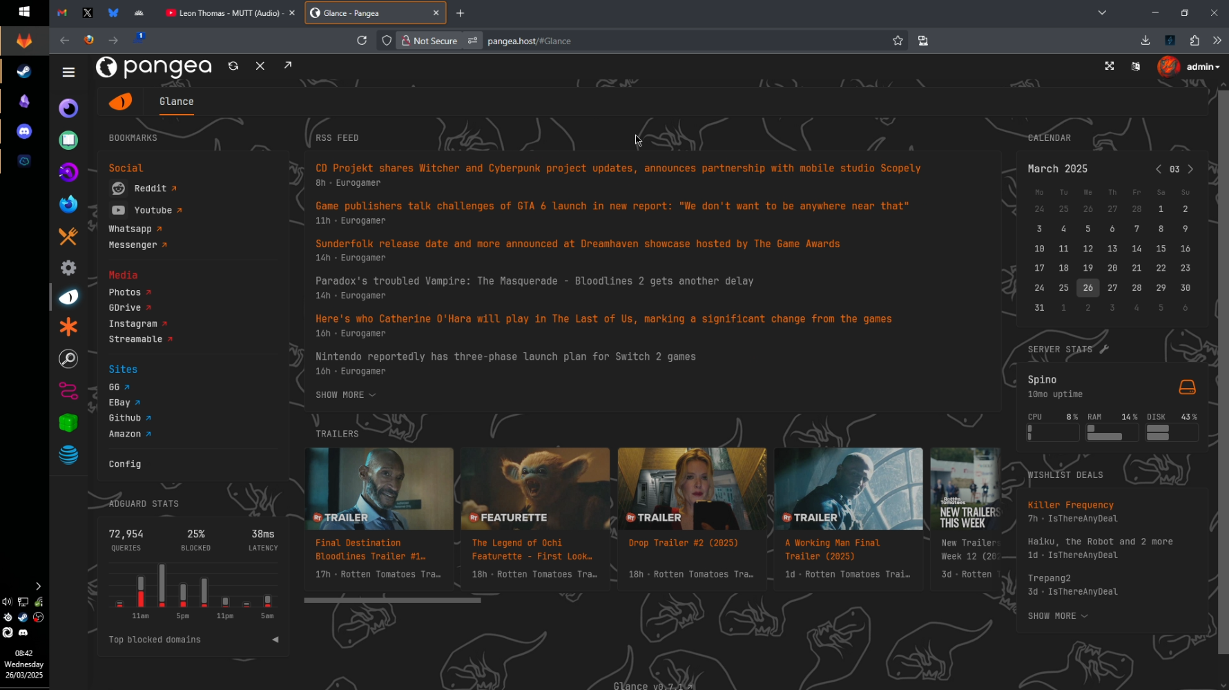Open Steam from the Windows taskbar
The width and height of the screenshot is (1229, 690).
(24, 71)
